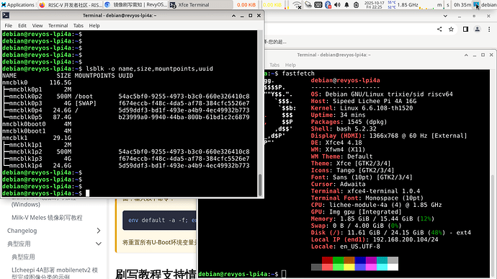Open the Milk-V Meles 镜像刷写教程 sidebar link
Image resolution: width=497 pixels, height=279 pixels.
point(47,218)
